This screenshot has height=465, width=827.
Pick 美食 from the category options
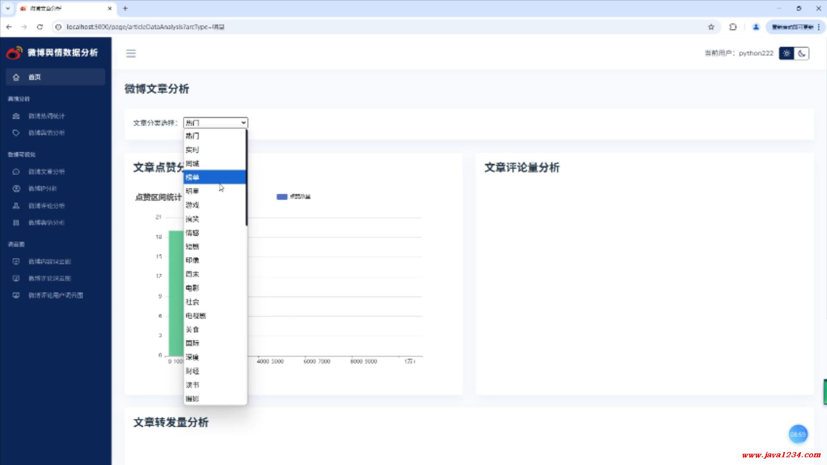[192, 329]
